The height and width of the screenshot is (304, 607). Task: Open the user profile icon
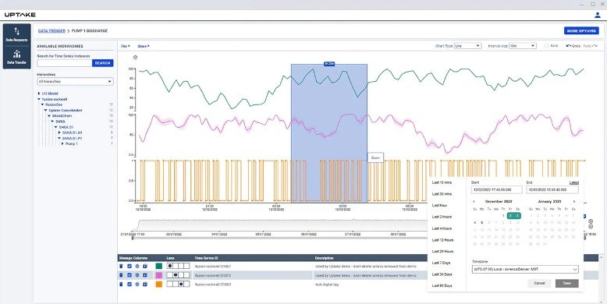click(x=597, y=15)
